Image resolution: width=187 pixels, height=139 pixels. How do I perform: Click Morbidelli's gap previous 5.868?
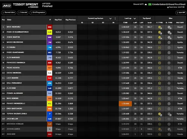70,104
